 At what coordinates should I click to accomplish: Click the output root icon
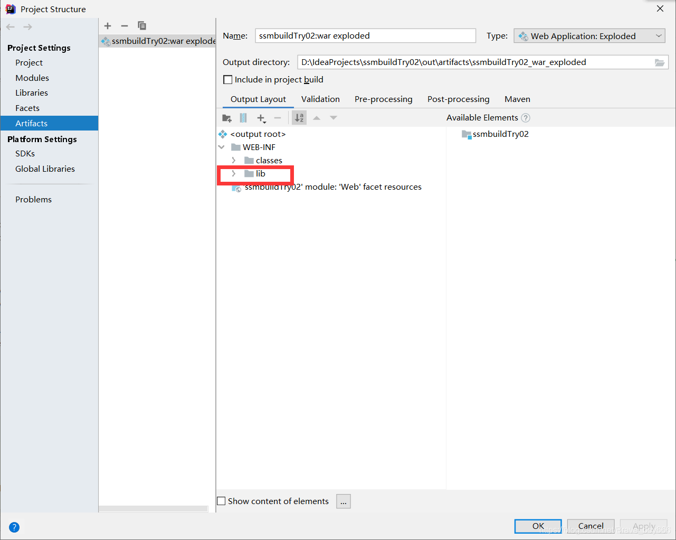(x=223, y=134)
